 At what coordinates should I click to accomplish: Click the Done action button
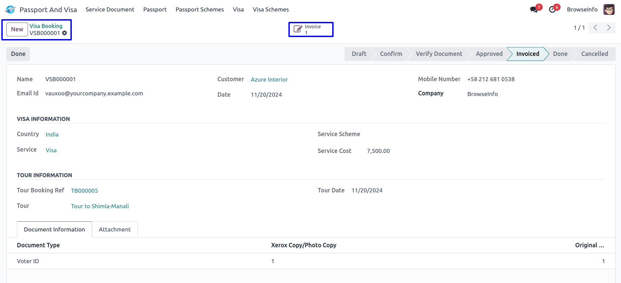pyautogui.click(x=18, y=54)
